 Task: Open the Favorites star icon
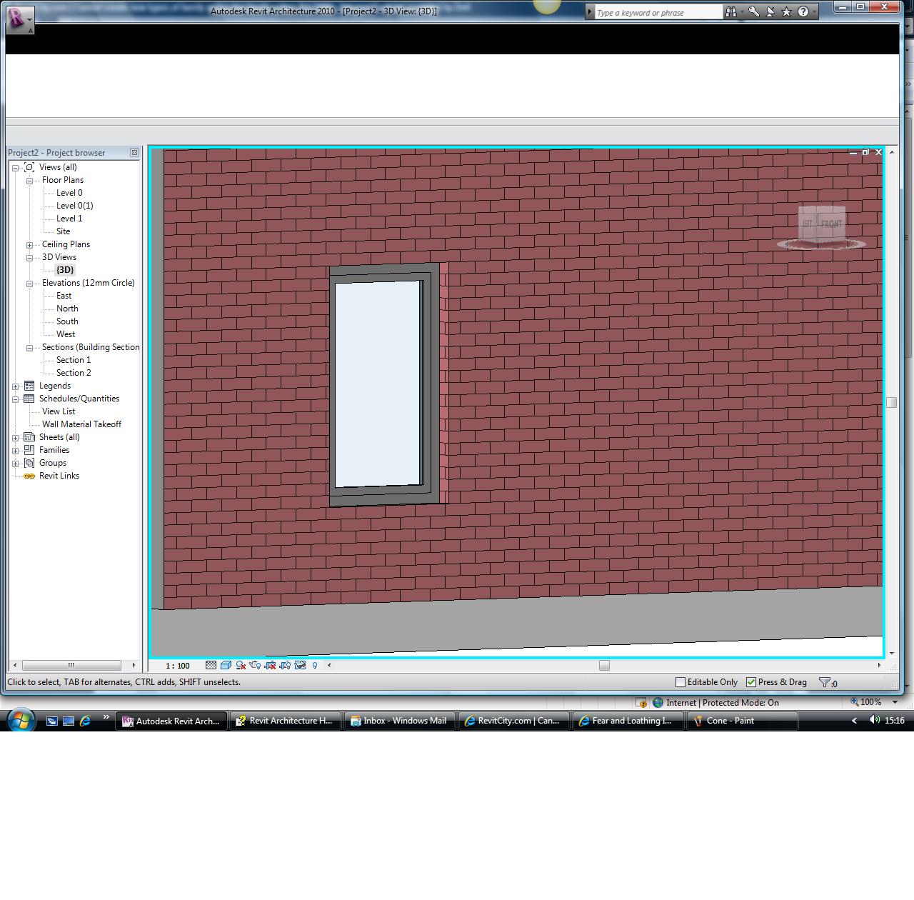point(787,12)
